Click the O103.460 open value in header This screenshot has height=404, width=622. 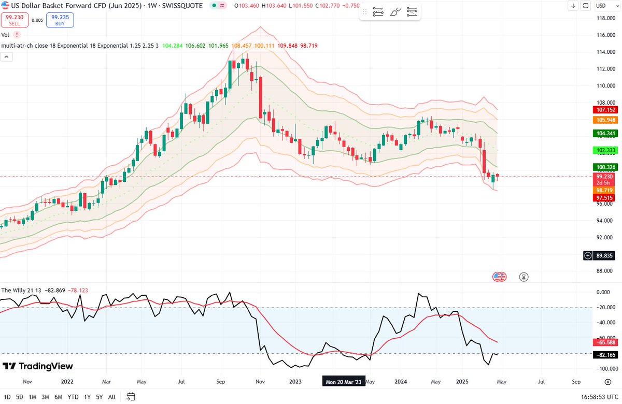click(247, 6)
